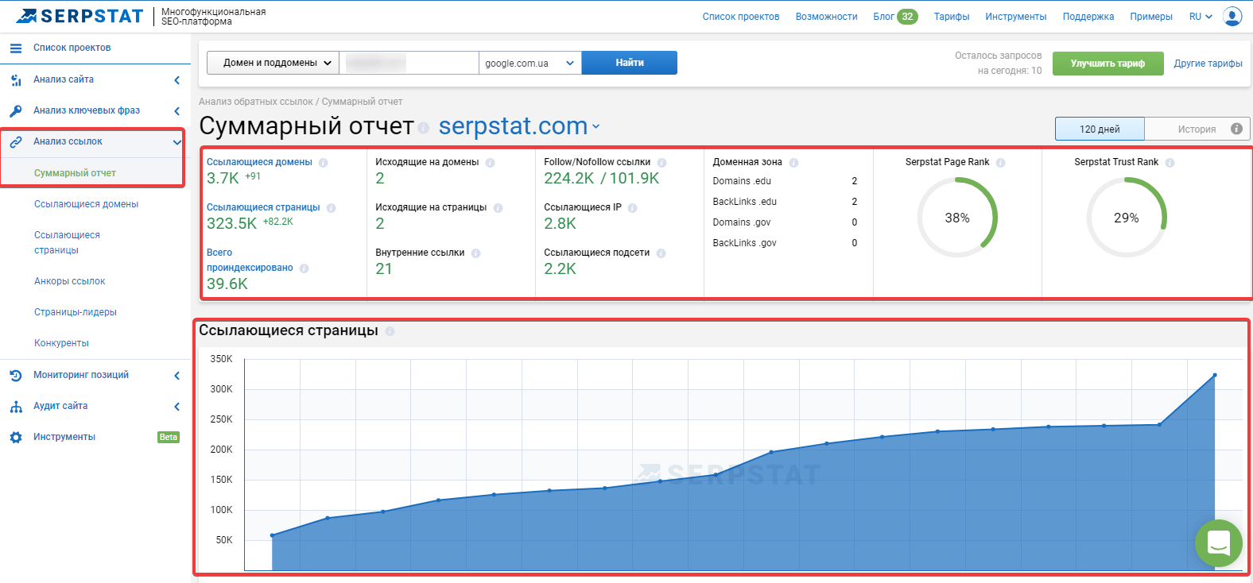Click the chain icon for Анализ ссылок

click(16, 142)
